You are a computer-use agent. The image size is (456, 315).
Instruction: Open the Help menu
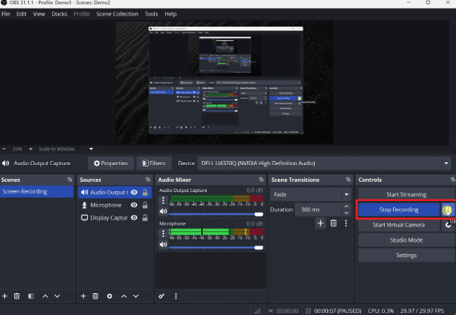[x=170, y=14]
